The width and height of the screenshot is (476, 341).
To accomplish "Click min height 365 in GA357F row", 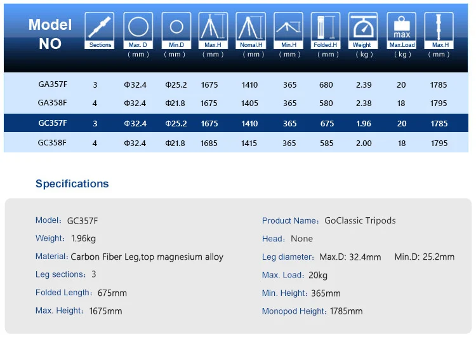I will click(290, 84).
